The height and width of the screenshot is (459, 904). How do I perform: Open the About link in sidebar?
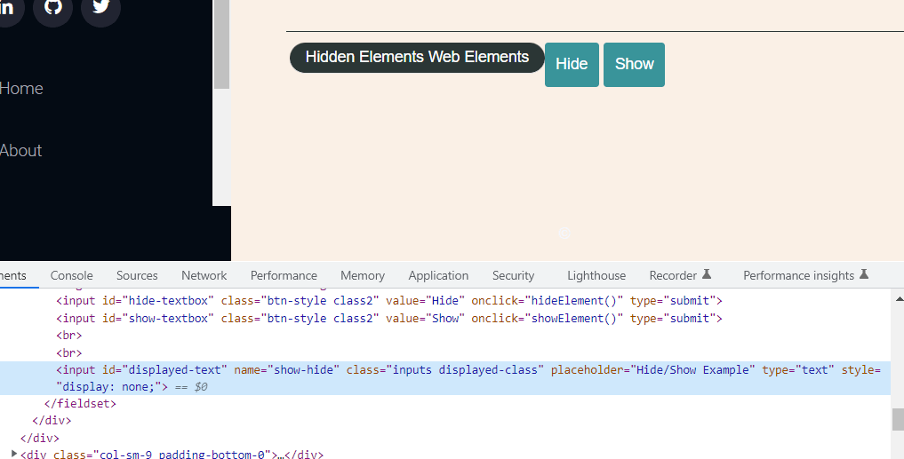pos(21,151)
